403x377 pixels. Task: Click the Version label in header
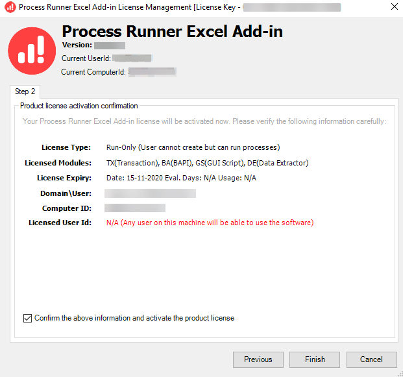[x=77, y=45]
